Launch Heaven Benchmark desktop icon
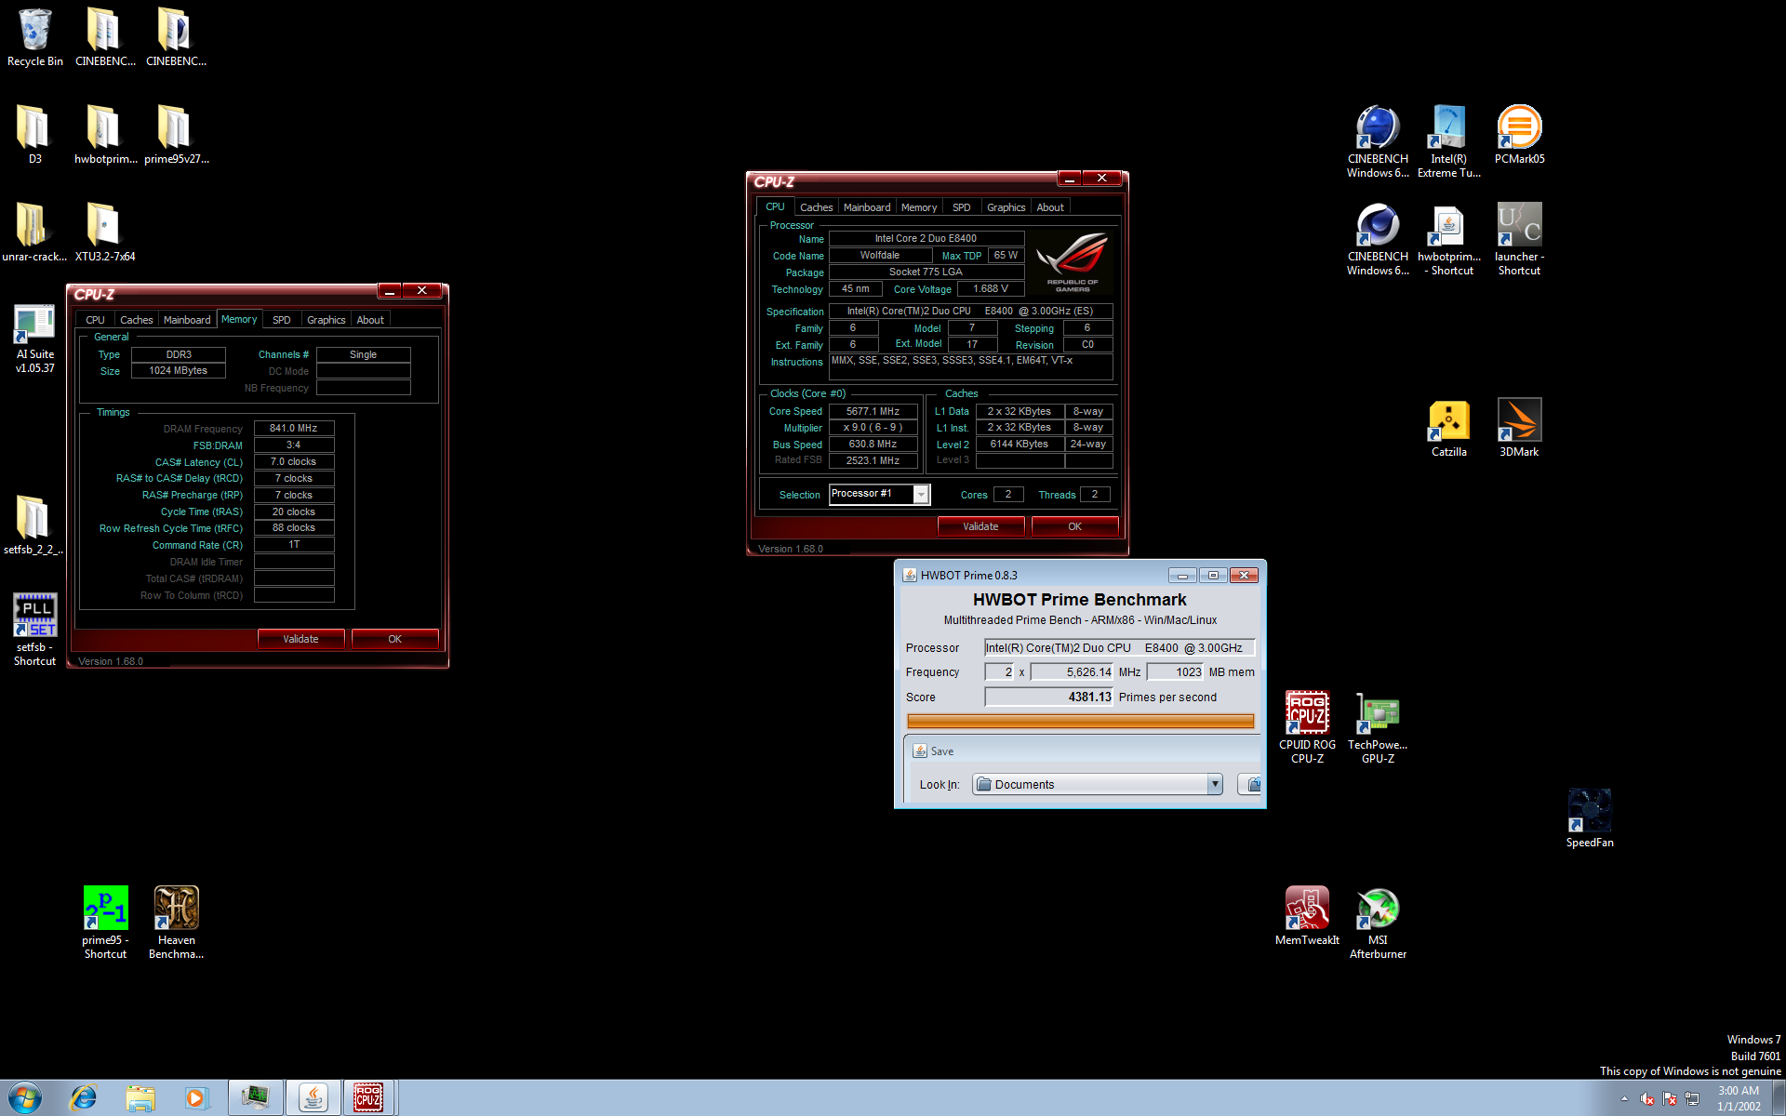Viewport: 1786px width, 1116px height. click(x=176, y=923)
